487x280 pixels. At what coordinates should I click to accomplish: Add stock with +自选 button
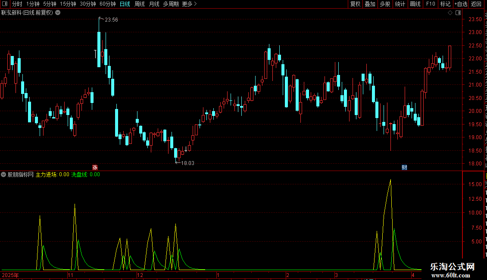[x=461, y=4]
